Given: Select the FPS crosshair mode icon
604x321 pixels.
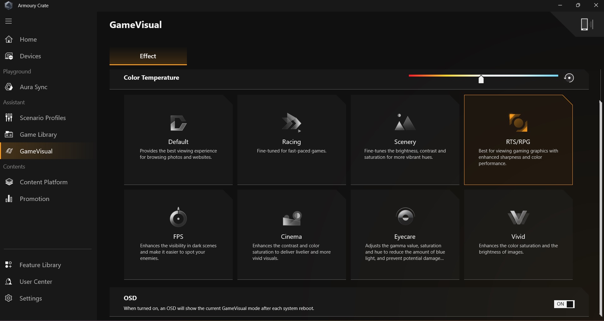Looking at the screenshot, I should click(178, 217).
